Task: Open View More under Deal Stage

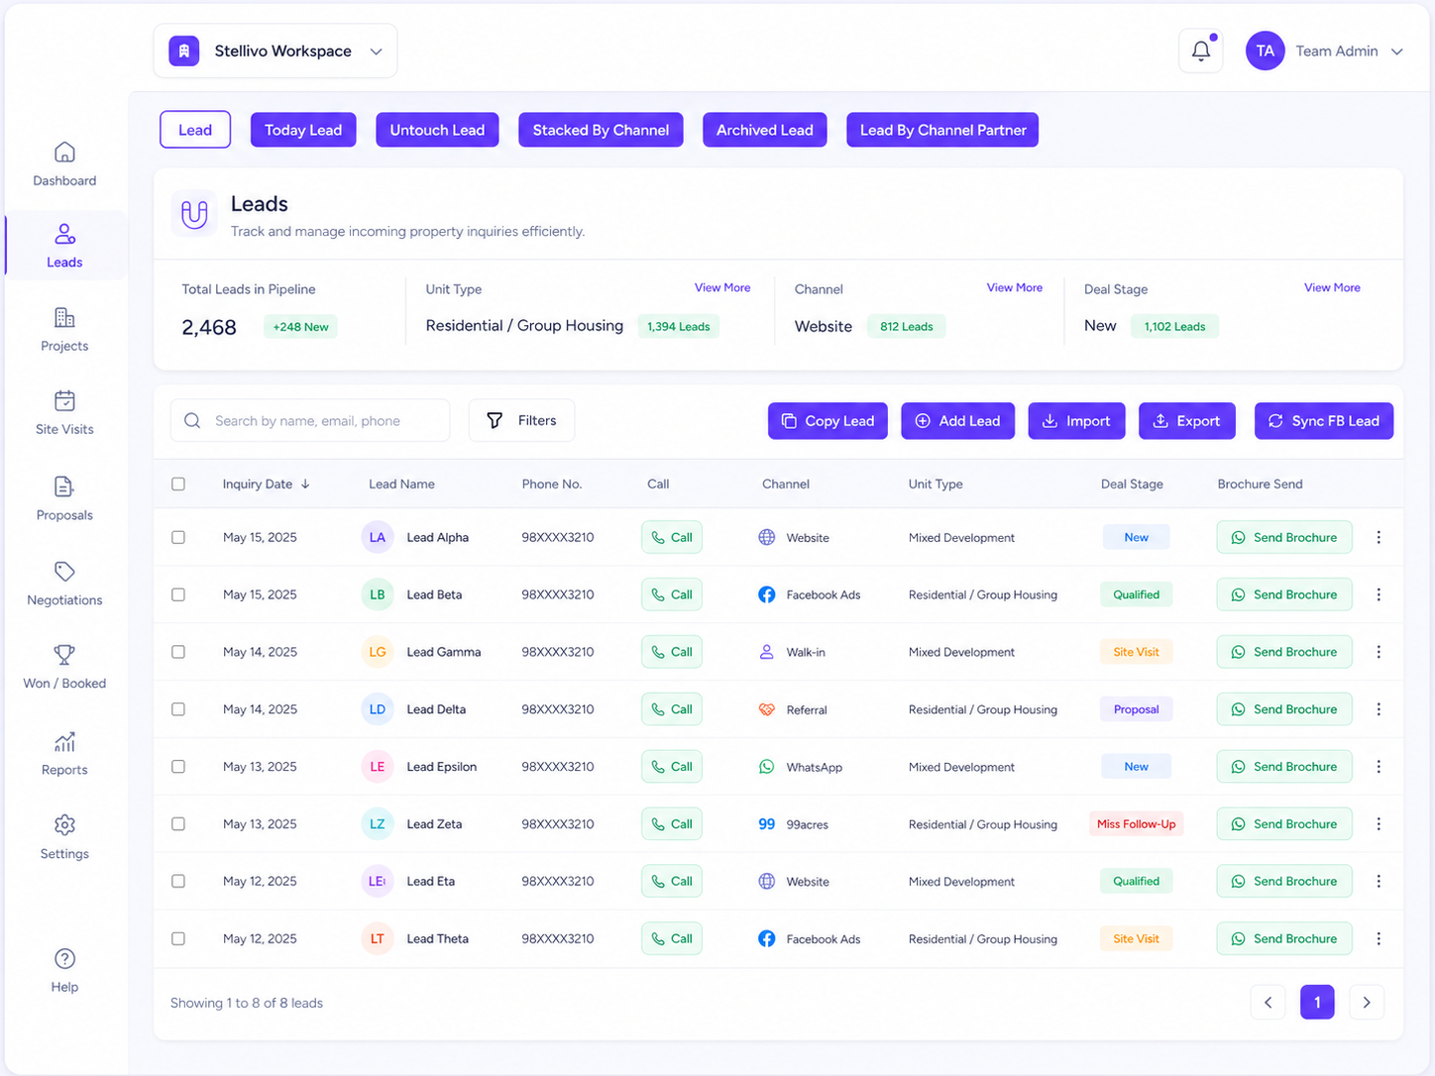Action: [x=1332, y=287]
